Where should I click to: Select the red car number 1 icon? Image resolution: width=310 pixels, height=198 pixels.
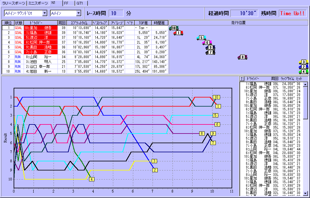click(178, 33)
